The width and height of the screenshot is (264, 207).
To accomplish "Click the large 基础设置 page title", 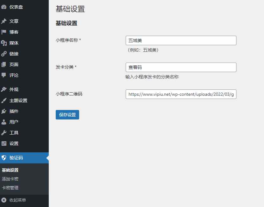I will pos(70,9).
